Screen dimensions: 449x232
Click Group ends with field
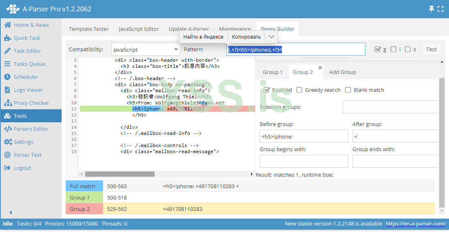click(x=395, y=161)
